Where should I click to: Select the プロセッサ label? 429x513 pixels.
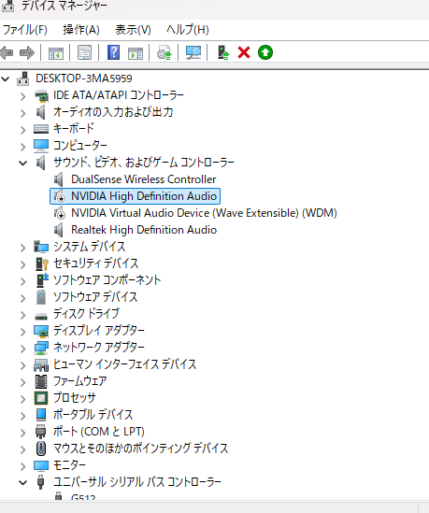tap(75, 398)
